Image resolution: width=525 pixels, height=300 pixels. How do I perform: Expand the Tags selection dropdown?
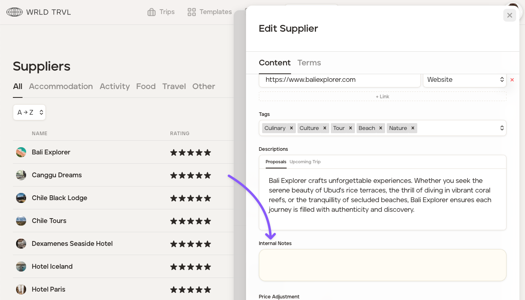click(x=502, y=128)
